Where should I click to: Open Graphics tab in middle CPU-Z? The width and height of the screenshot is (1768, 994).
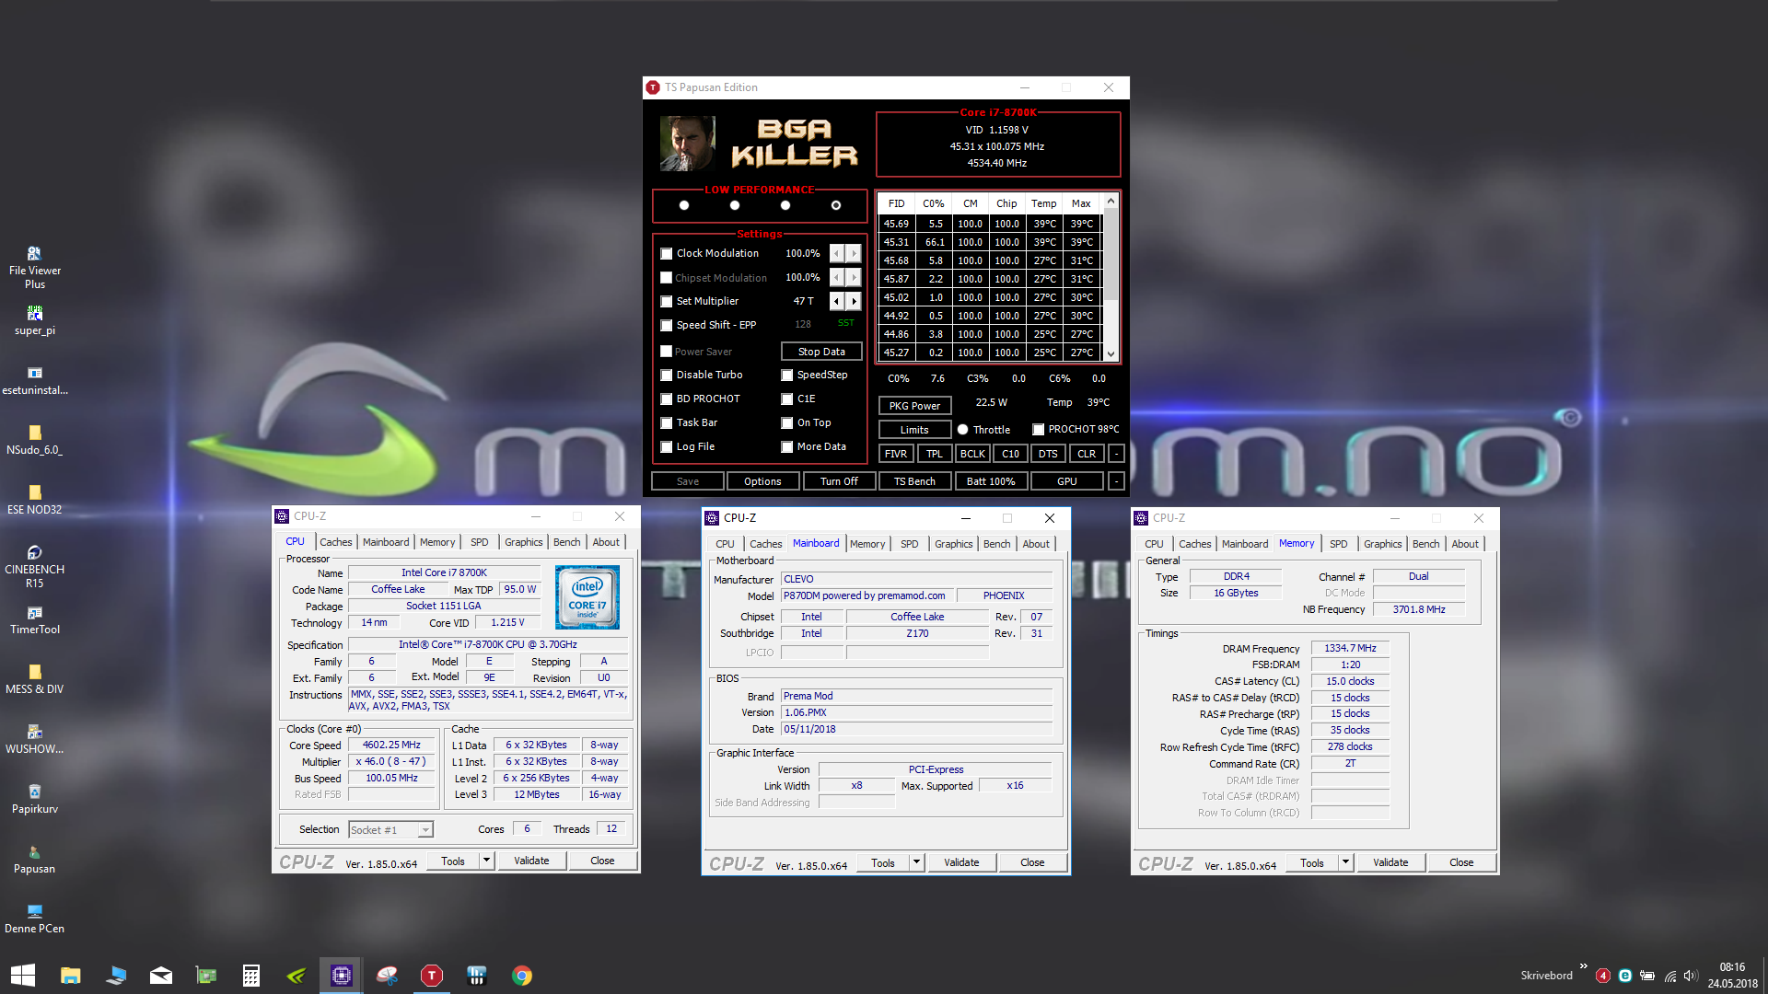954,544
